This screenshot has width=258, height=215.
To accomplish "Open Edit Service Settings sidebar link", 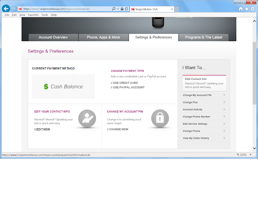I will click(x=195, y=124).
